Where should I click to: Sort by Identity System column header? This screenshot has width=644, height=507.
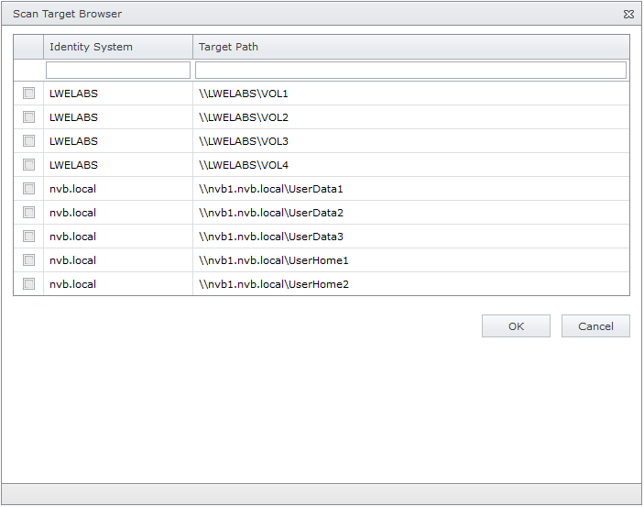pos(91,47)
